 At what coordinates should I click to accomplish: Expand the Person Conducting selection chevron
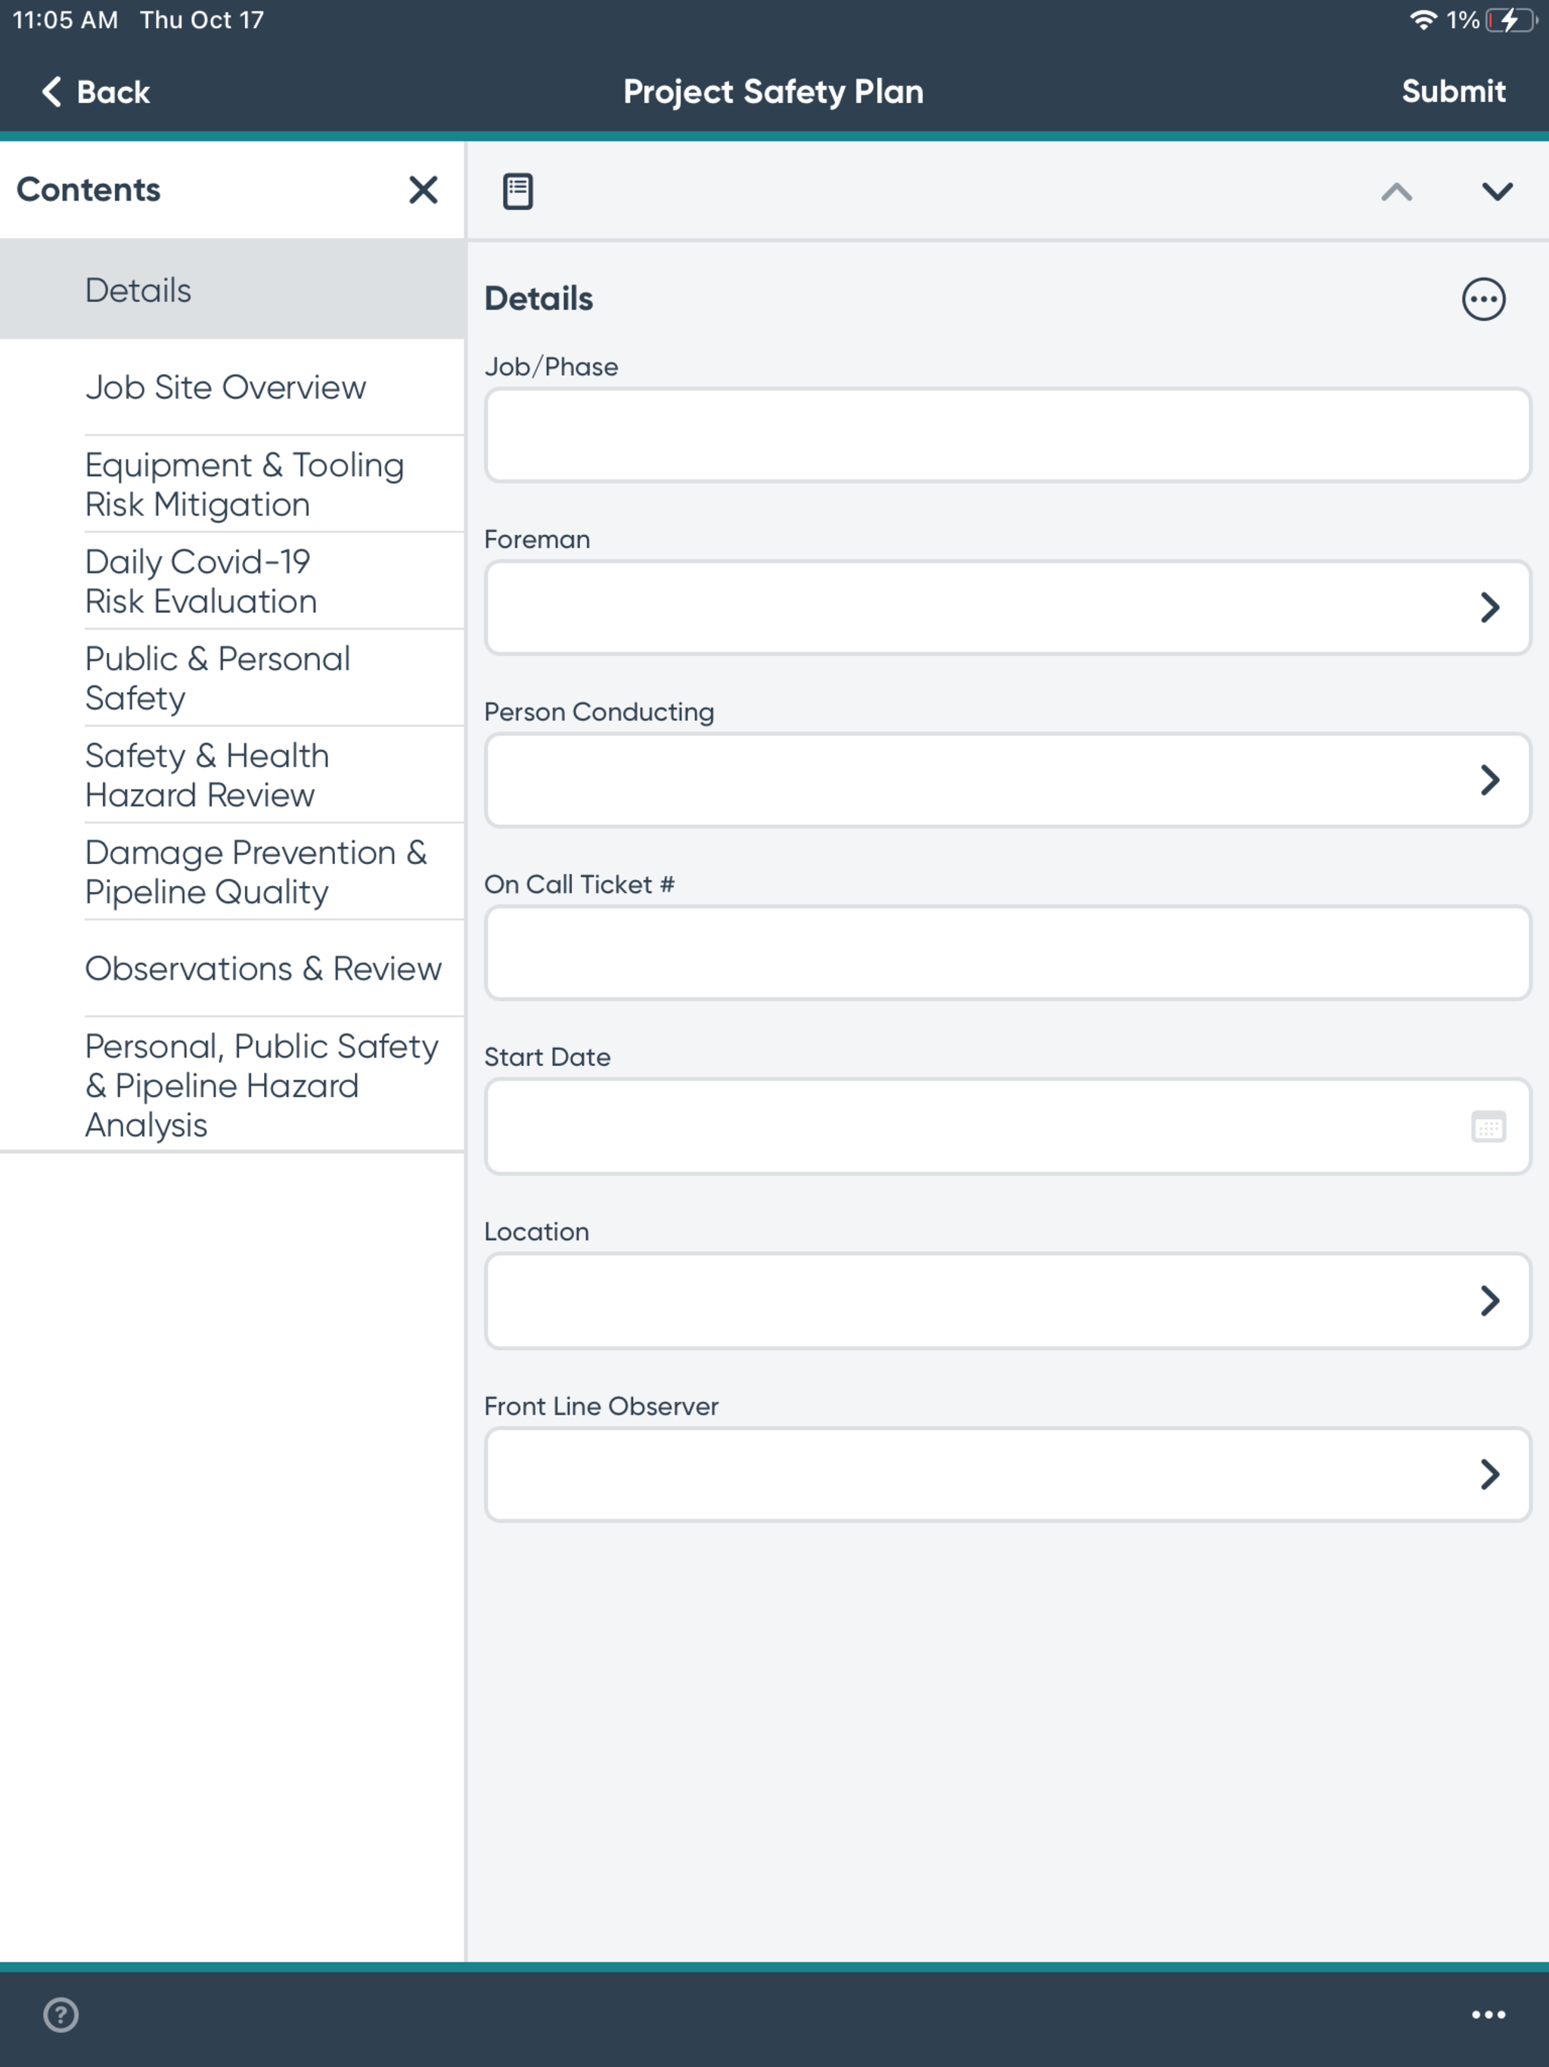pyautogui.click(x=1489, y=780)
